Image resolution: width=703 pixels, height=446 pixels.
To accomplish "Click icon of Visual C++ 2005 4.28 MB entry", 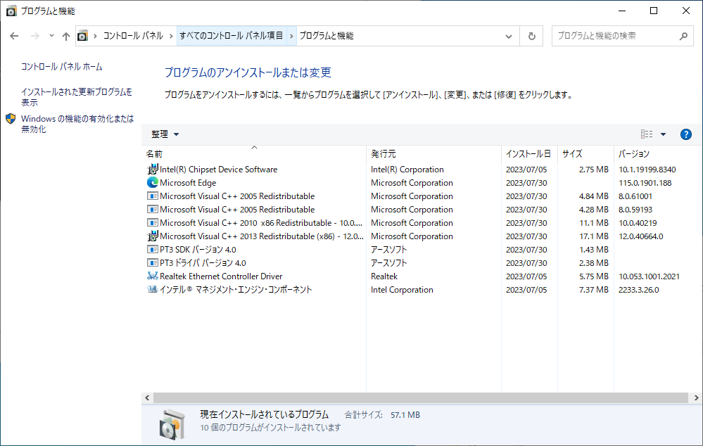I will point(153,210).
